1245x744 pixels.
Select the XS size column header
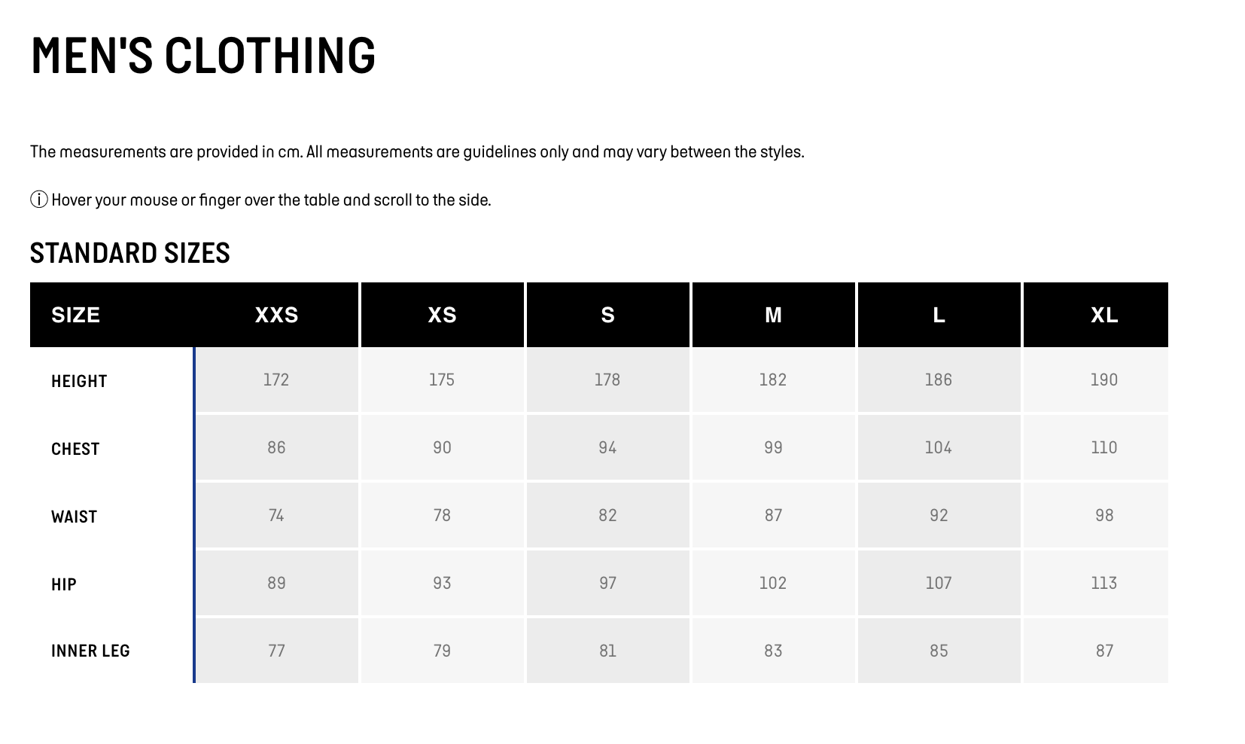[442, 315]
